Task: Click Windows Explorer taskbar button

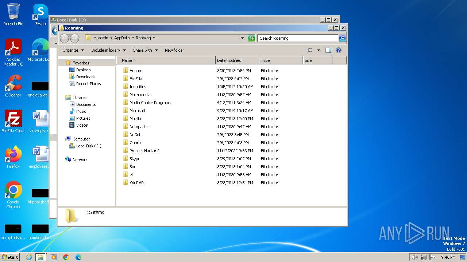Action: (40, 257)
